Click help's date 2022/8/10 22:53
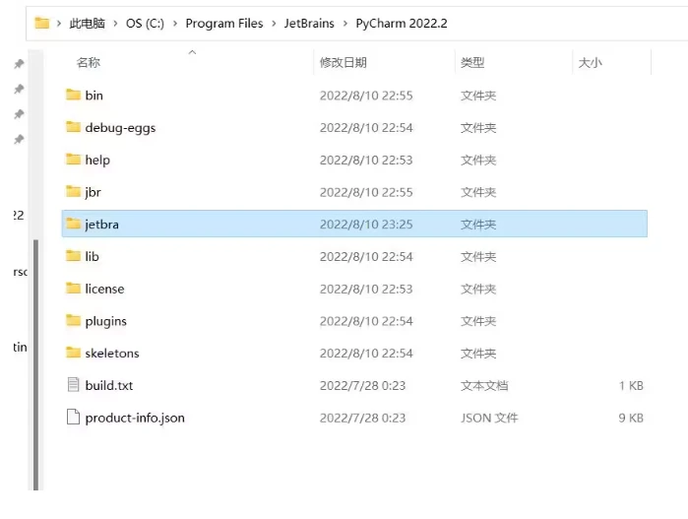Image resolution: width=688 pixels, height=519 pixels. (366, 160)
